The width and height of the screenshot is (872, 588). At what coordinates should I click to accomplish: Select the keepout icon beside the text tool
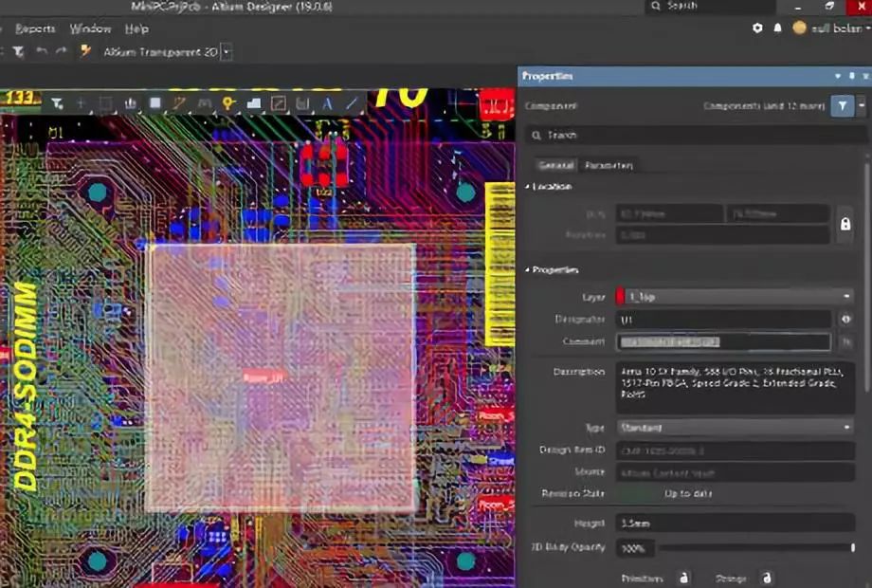302,103
